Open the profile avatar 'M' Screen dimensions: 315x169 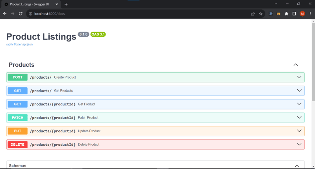coord(302,14)
